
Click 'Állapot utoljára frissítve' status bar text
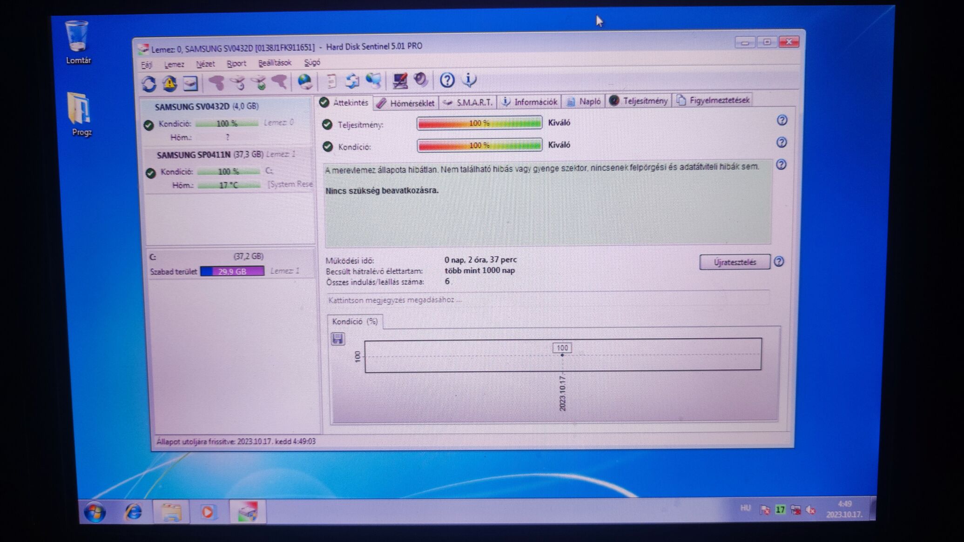point(236,441)
